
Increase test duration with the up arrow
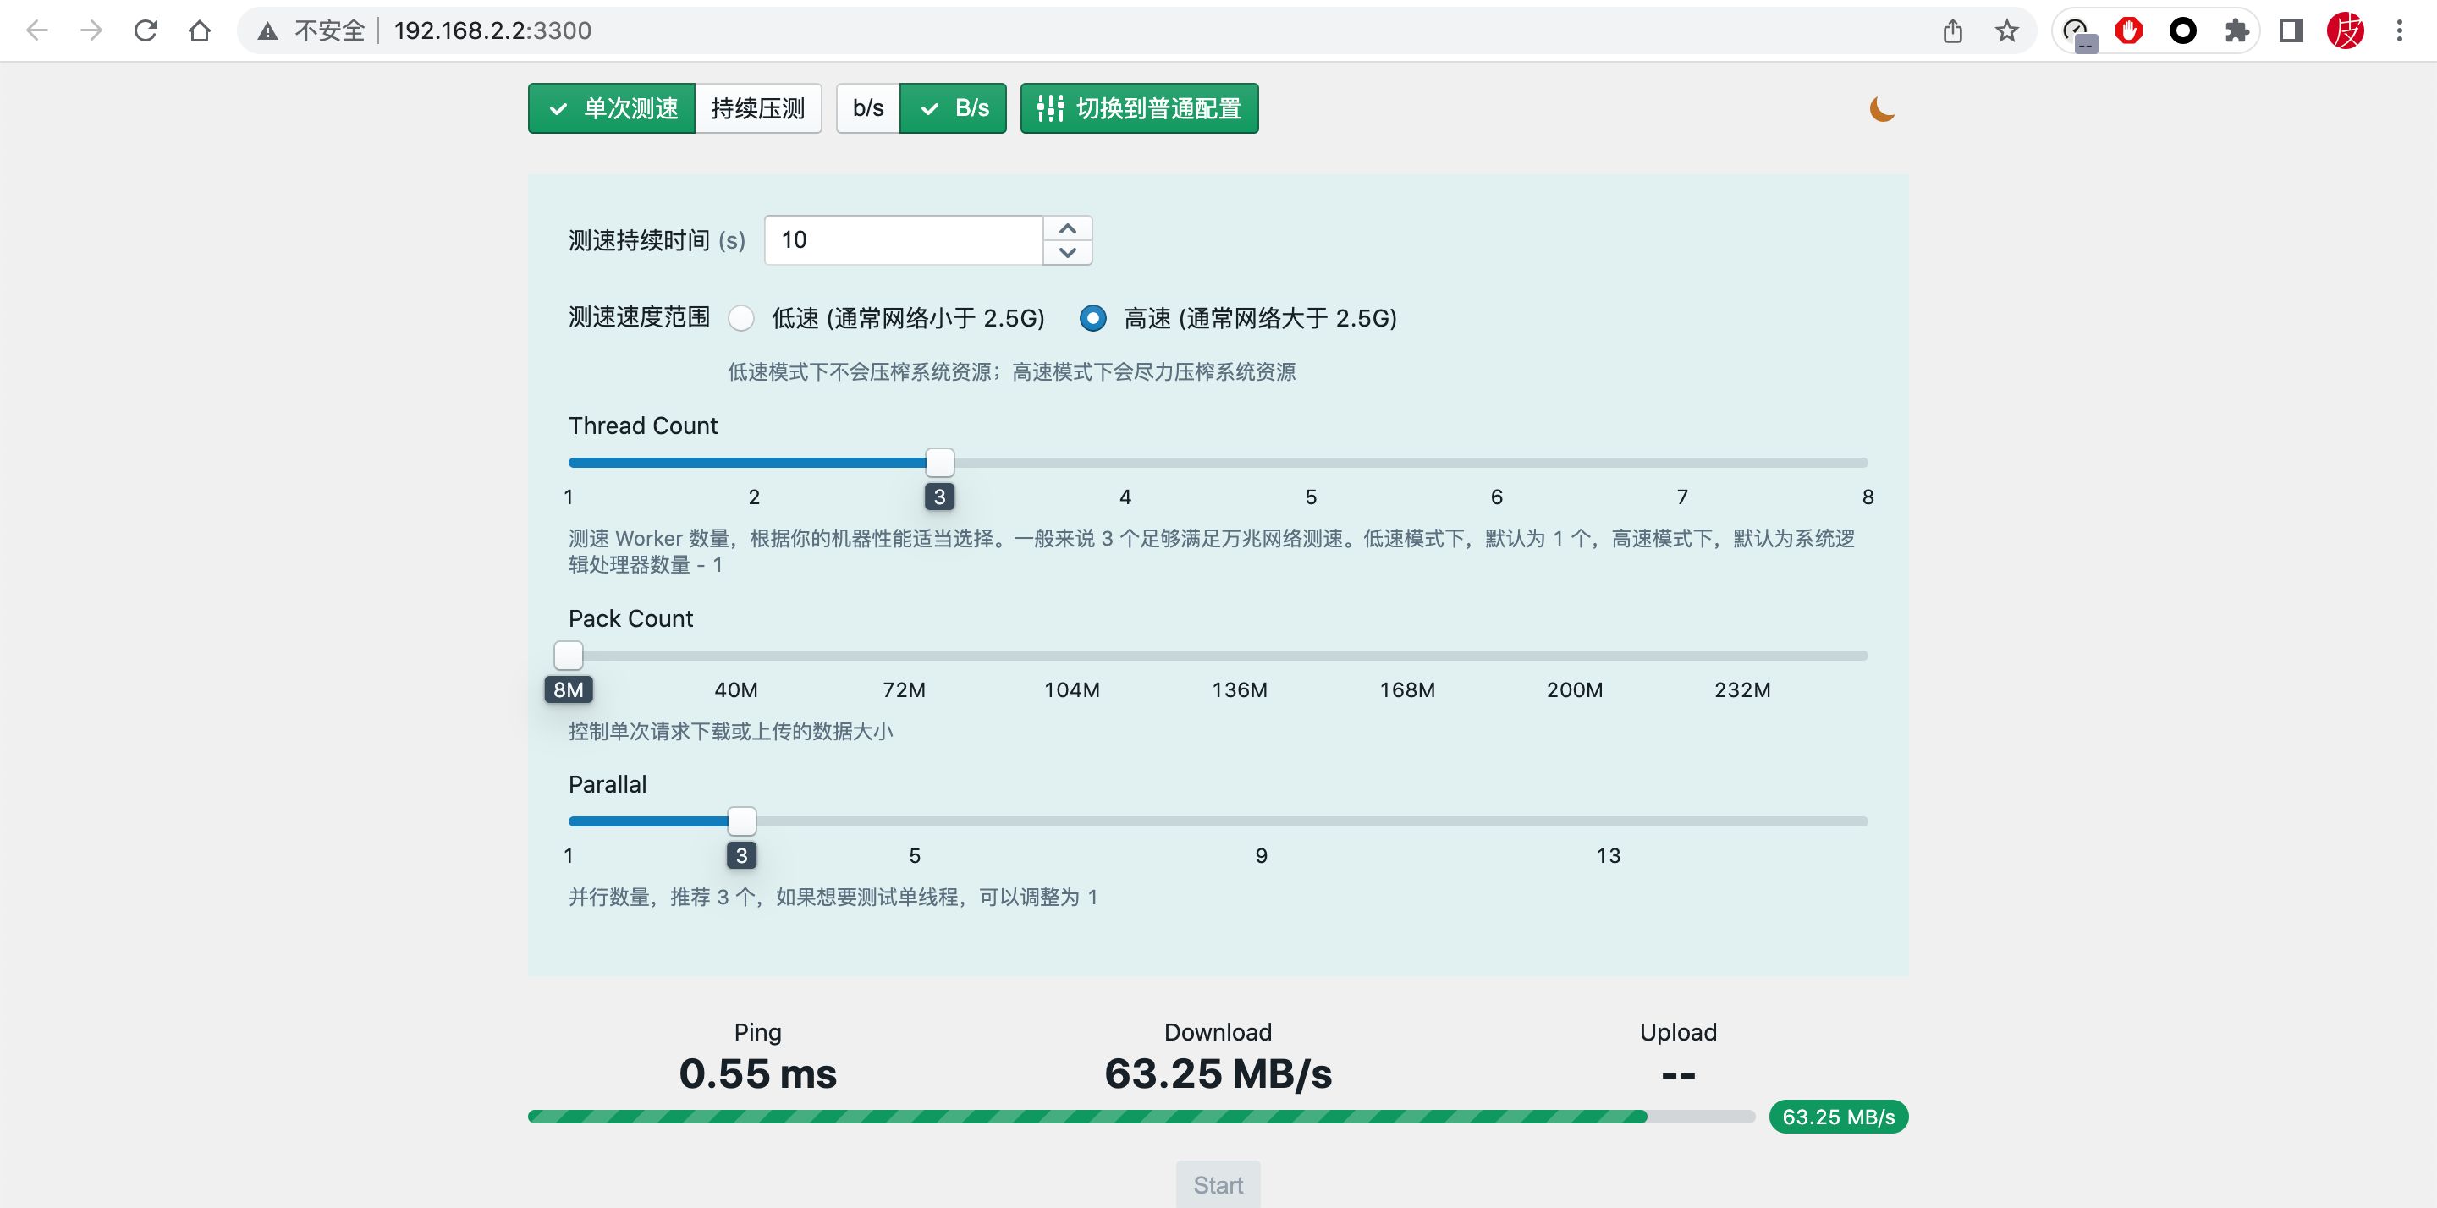1067,229
